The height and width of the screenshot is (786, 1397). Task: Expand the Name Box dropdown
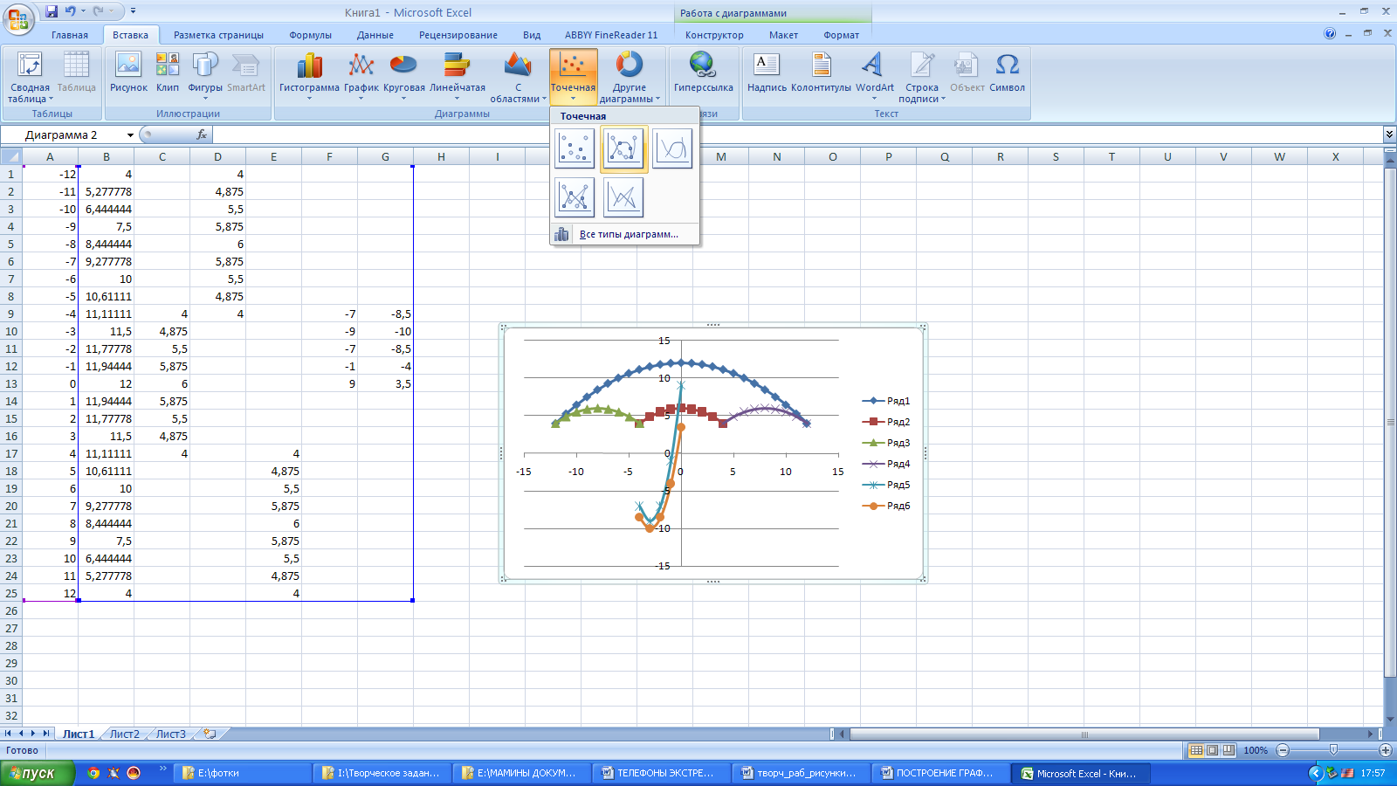click(130, 135)
